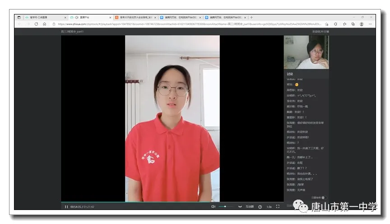Adjust the volume slider in player

click(x=225, y=207)
